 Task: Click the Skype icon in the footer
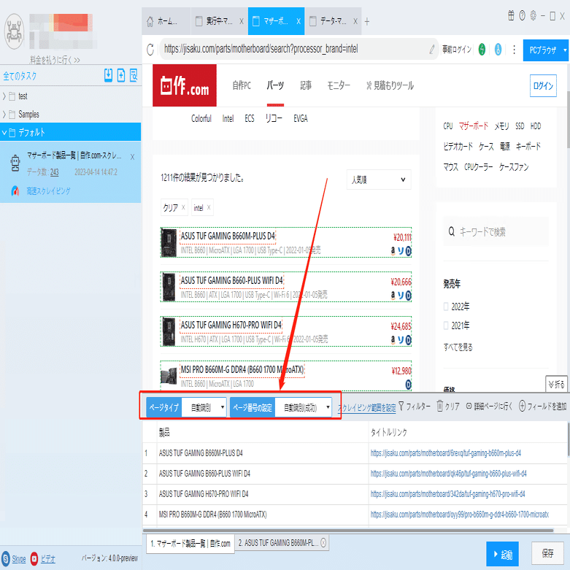click(5, 558)
